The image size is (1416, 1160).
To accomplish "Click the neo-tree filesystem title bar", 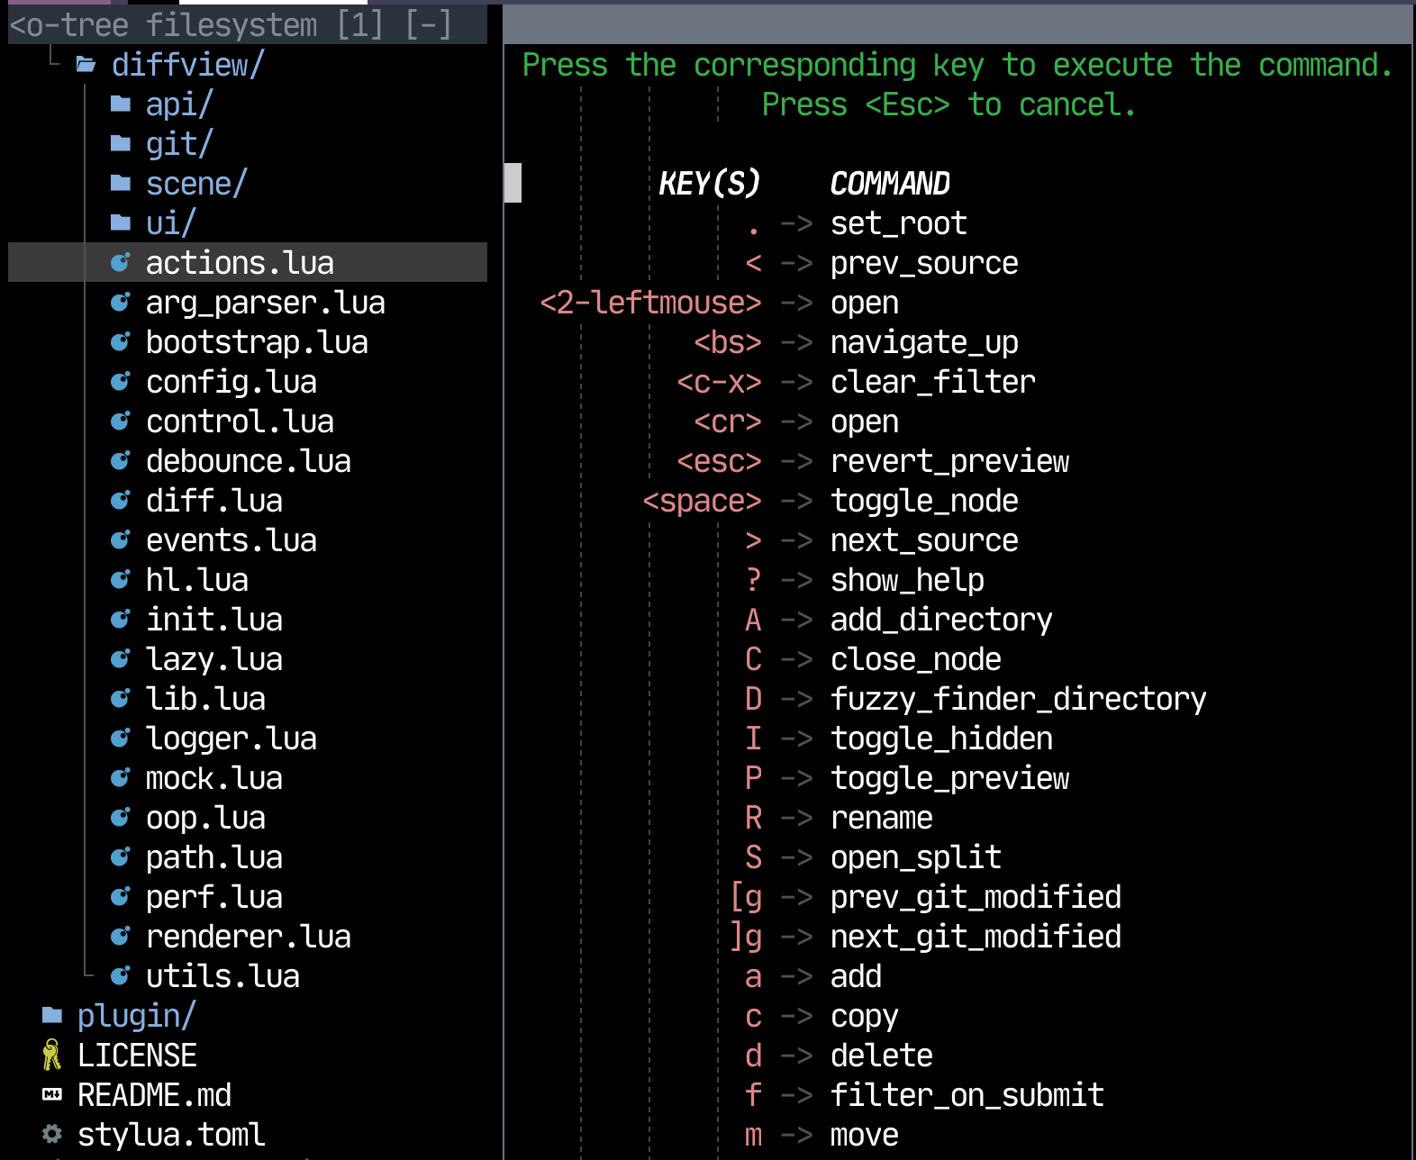I will click(248, 24).
